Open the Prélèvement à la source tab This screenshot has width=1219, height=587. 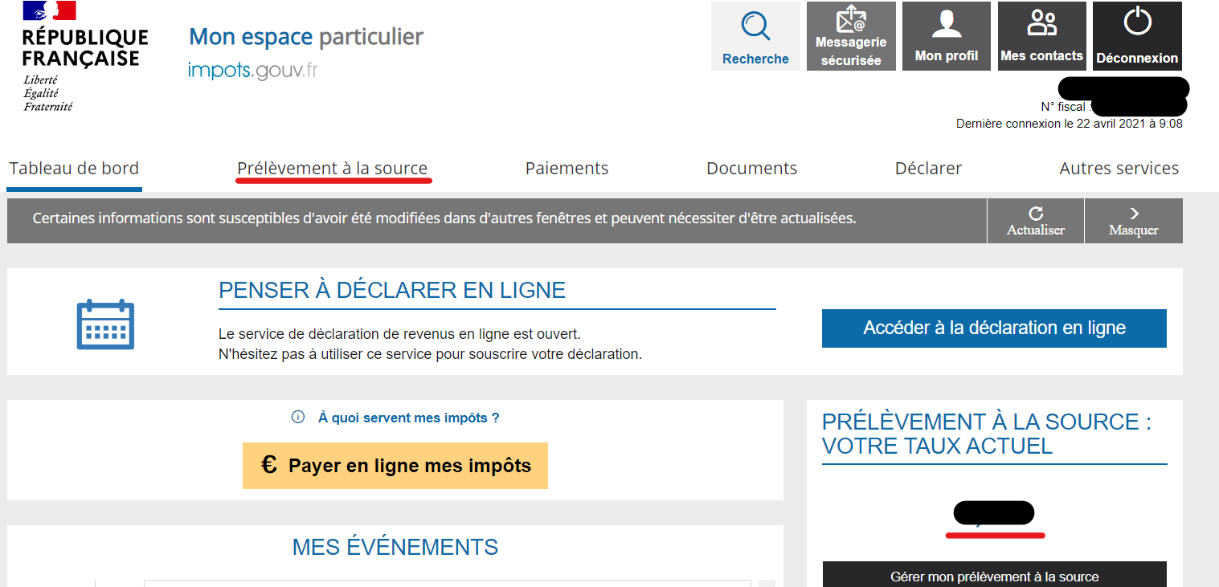(333, 169)
